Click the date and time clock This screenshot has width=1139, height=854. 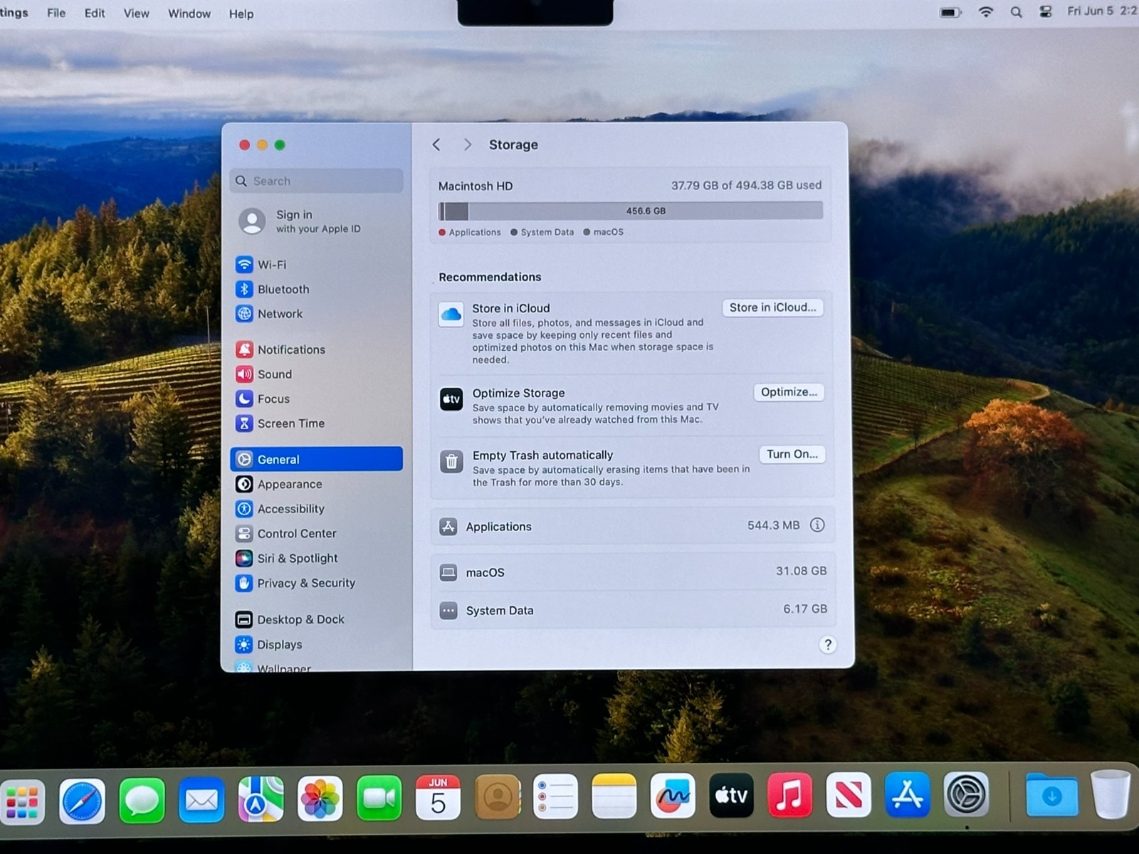click(x=1102, y=11)
